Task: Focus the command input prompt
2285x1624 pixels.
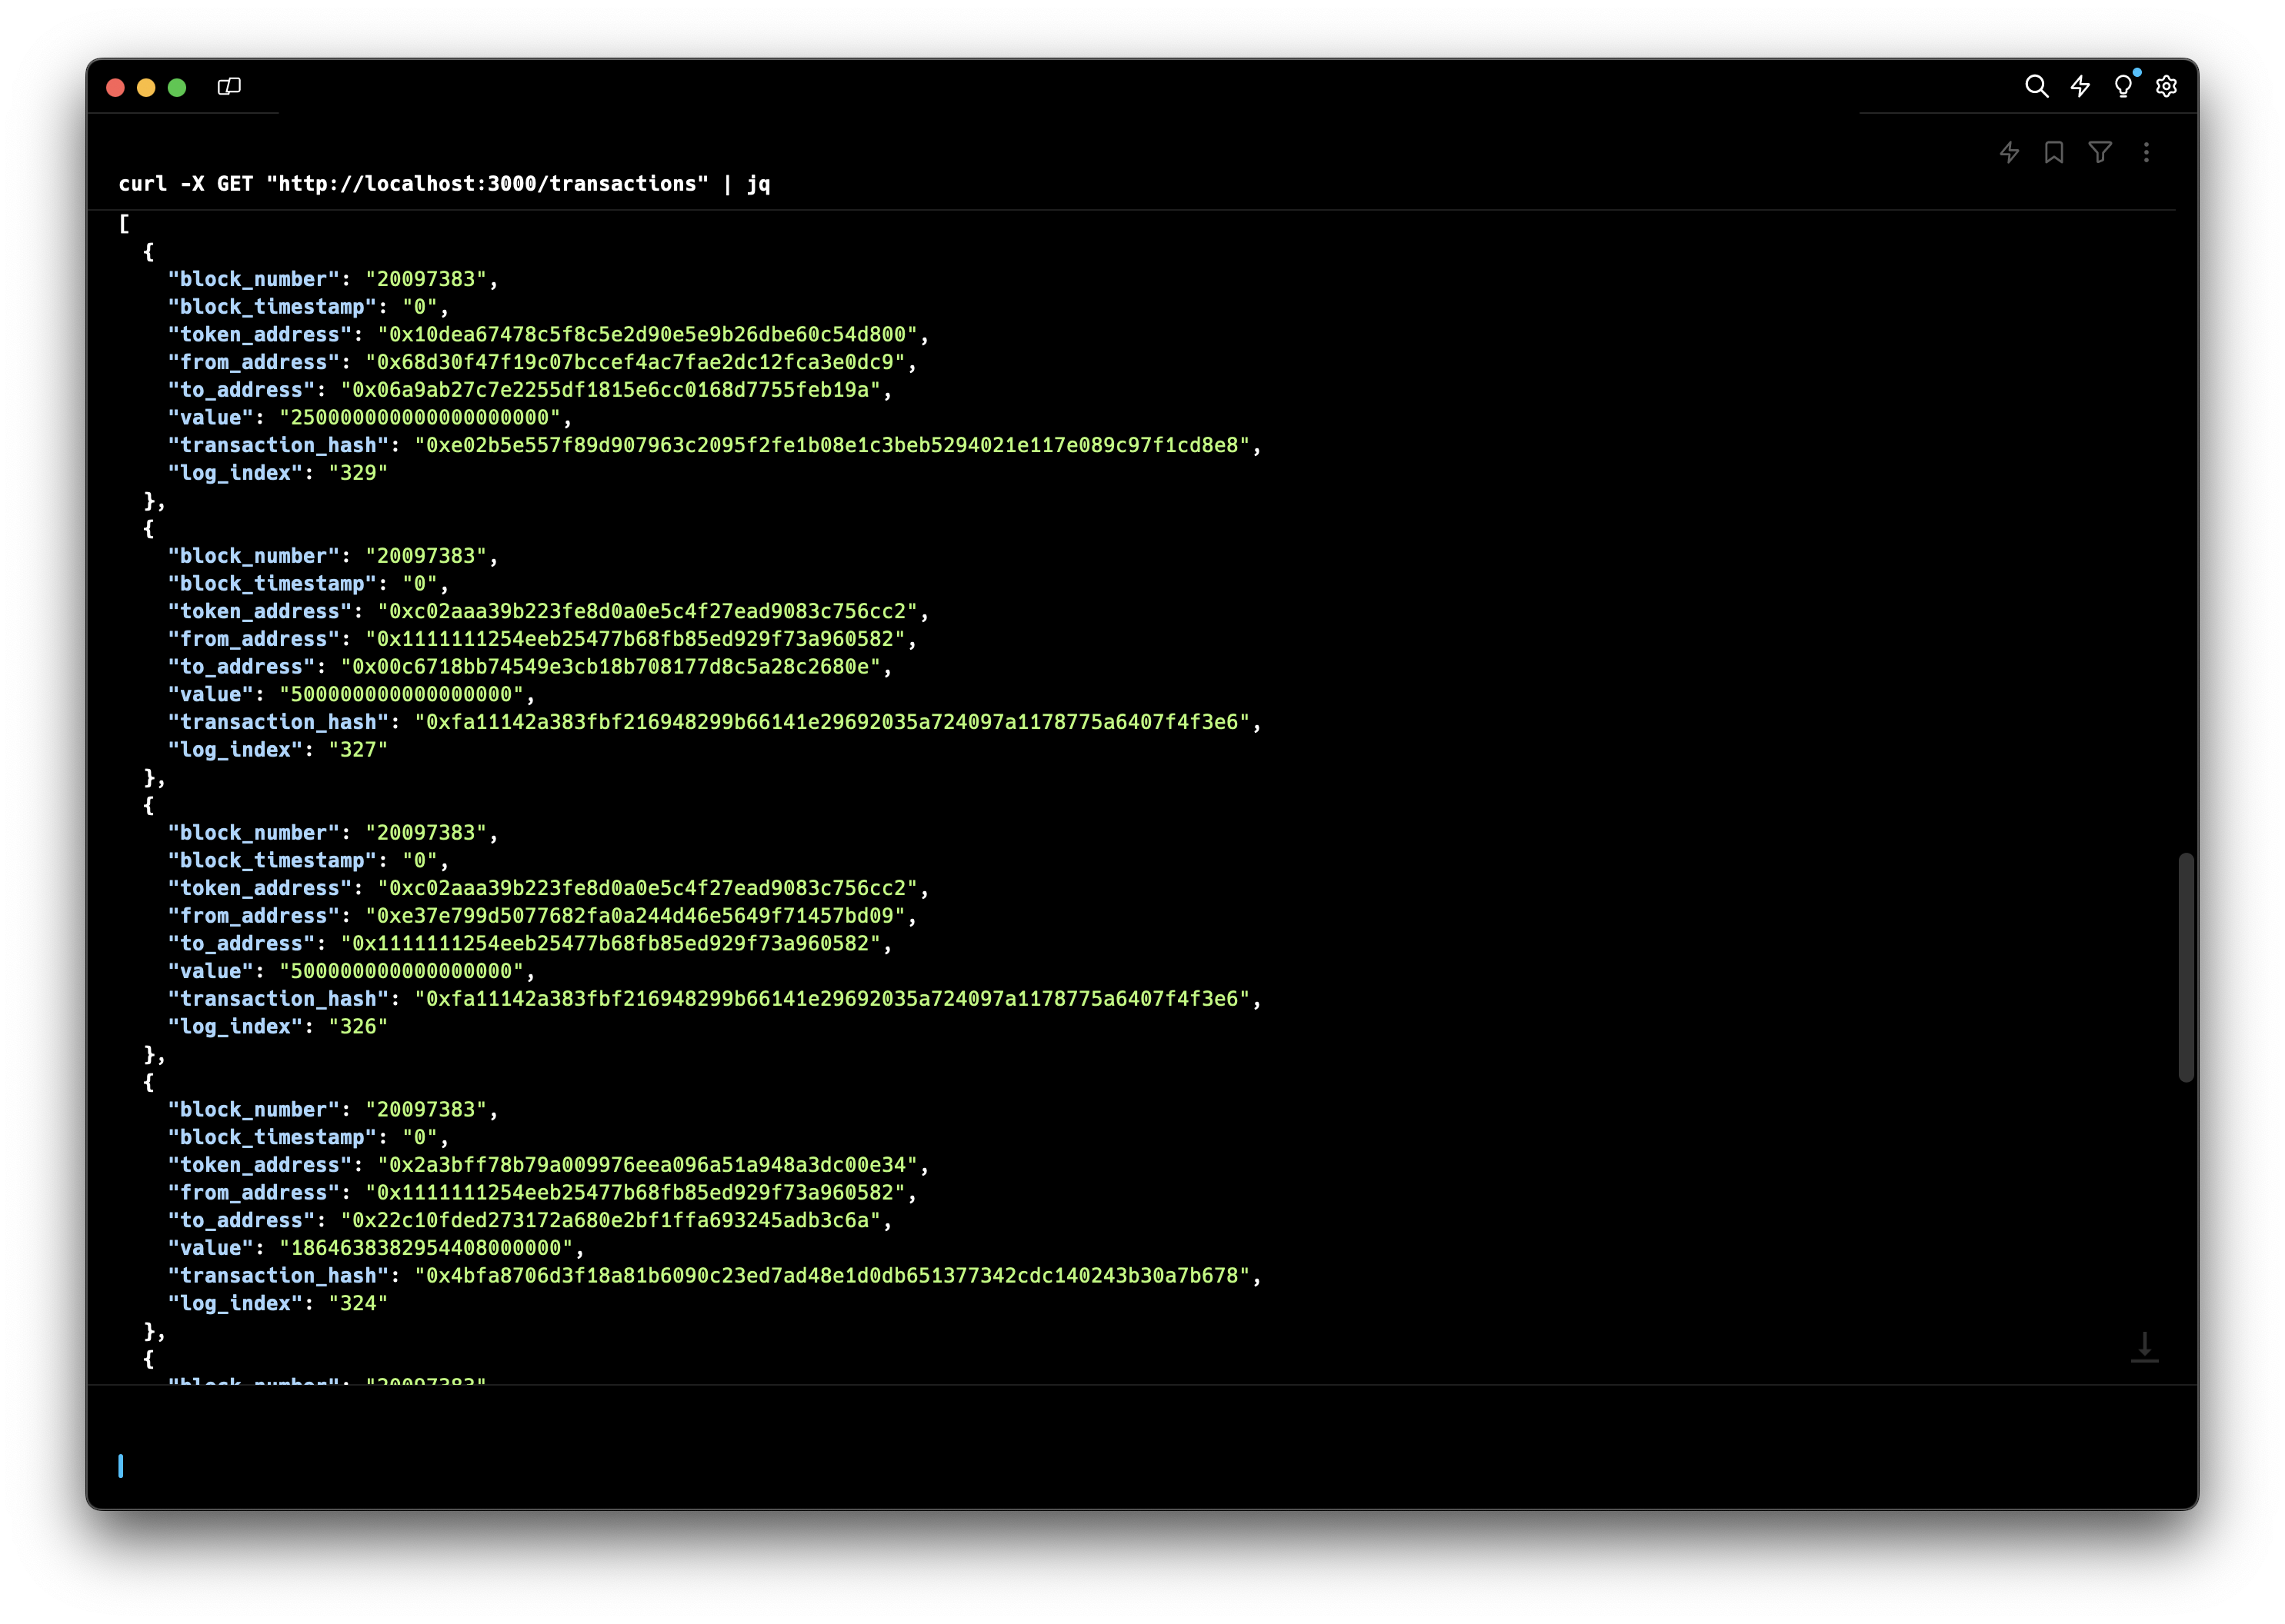Action: click(1140, 1466)
